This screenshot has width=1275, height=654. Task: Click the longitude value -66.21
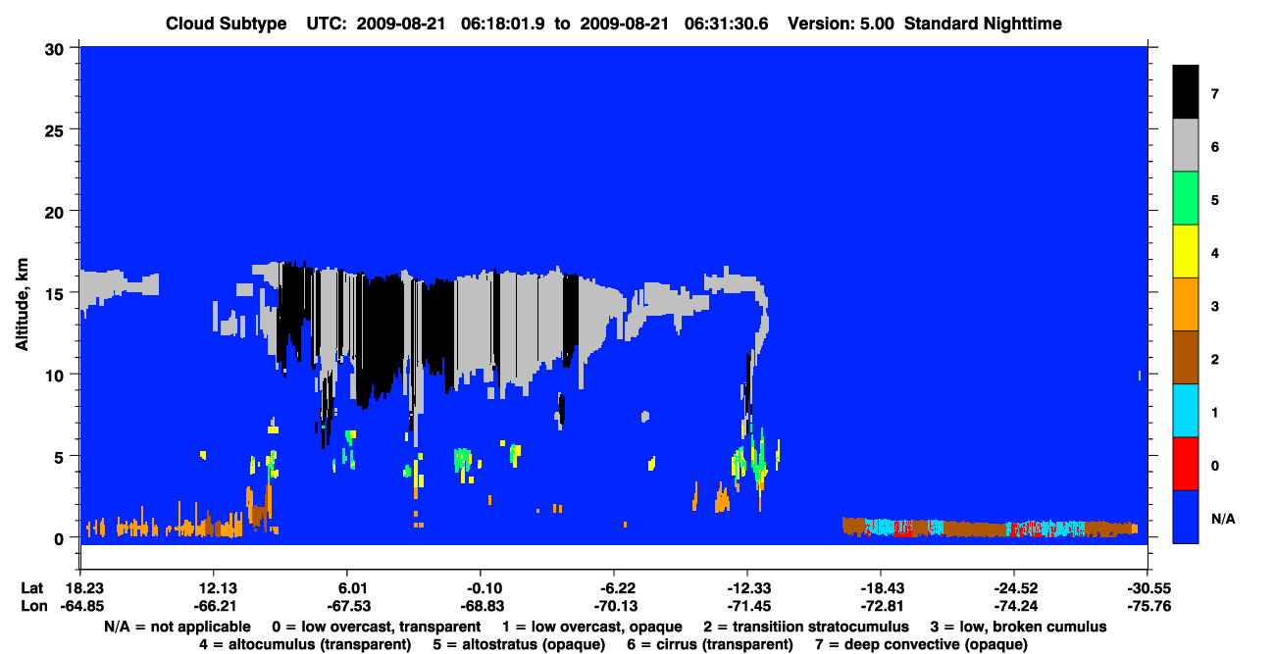point(218,606)
